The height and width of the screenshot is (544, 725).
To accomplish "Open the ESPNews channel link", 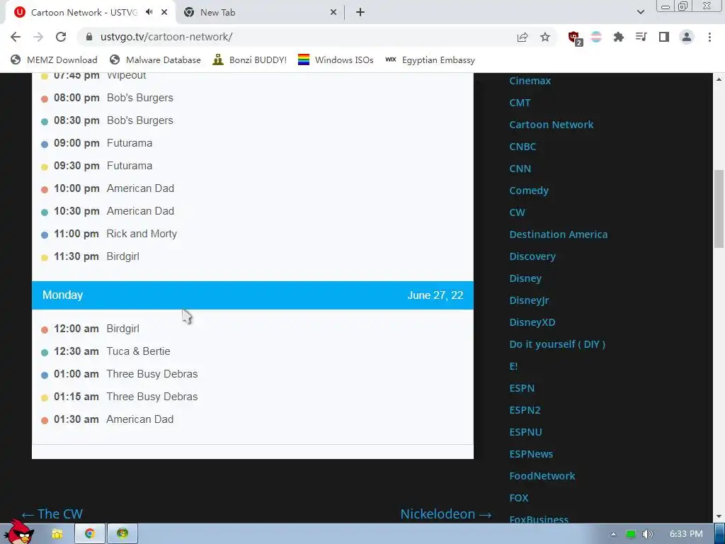I will point(531,454).
